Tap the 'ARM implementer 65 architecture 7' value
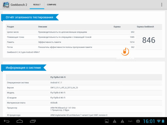Screen dimensions: 167x125 [79, 115]
